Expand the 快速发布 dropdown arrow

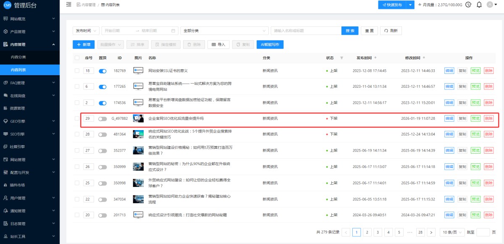411,5
